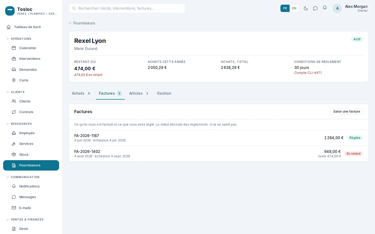The height and width of the screenshot is (234, 375).
Task: Toggle dark mode moon icon
Action: coord(306,8)
